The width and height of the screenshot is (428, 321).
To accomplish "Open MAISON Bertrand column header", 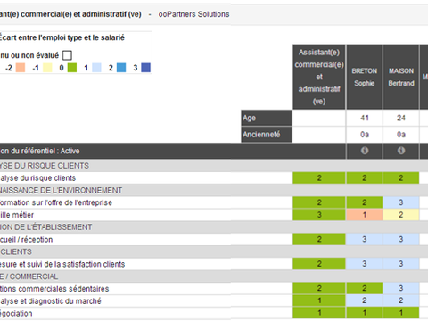I will [401, 77].
